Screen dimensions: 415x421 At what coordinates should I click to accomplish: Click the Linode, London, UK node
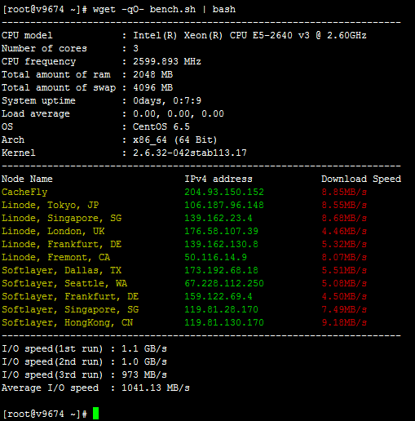click(53, 231)
